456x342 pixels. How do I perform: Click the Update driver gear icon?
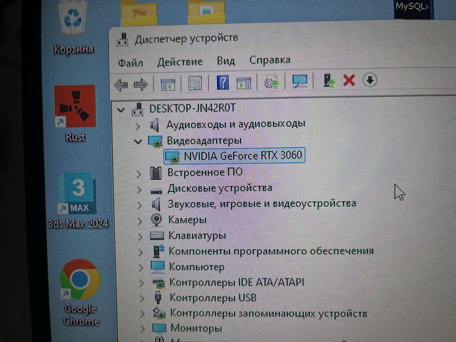point(271,82)
